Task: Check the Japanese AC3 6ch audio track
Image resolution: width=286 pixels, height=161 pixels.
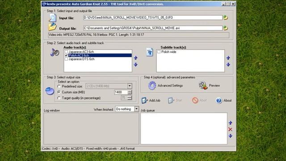Action: click(x=66, y=52)
